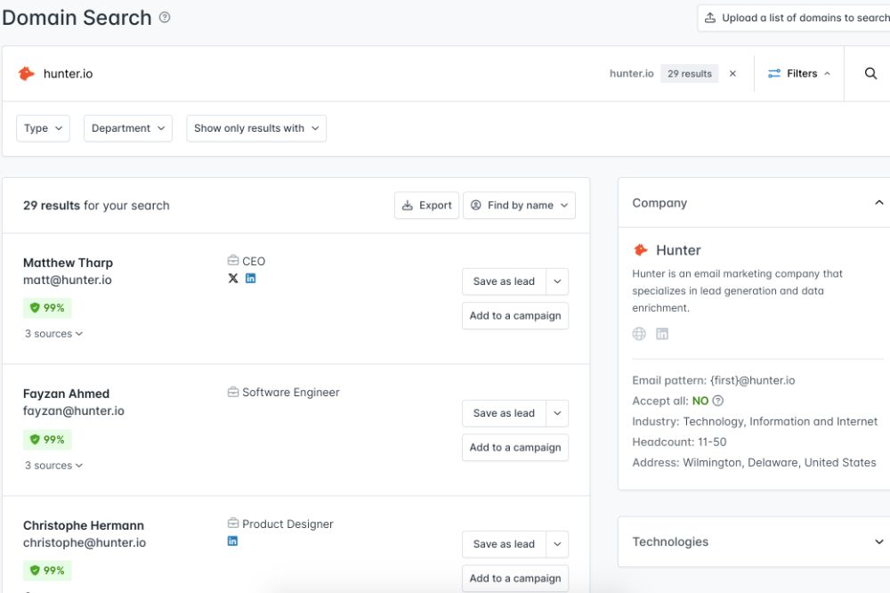The image size is (890, 593).
Task: Click the help icon beside Domain Search
Action: pyautogui.click(x=165, y=18)
